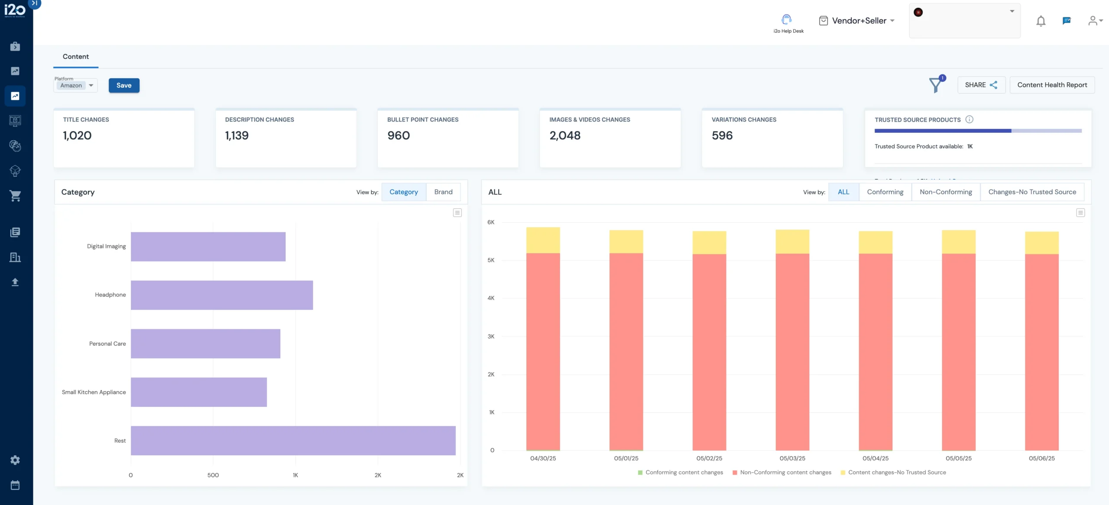Toggle Content changes-No Trusted Source legend
The image size is (1109, 505).
(893, 473)
